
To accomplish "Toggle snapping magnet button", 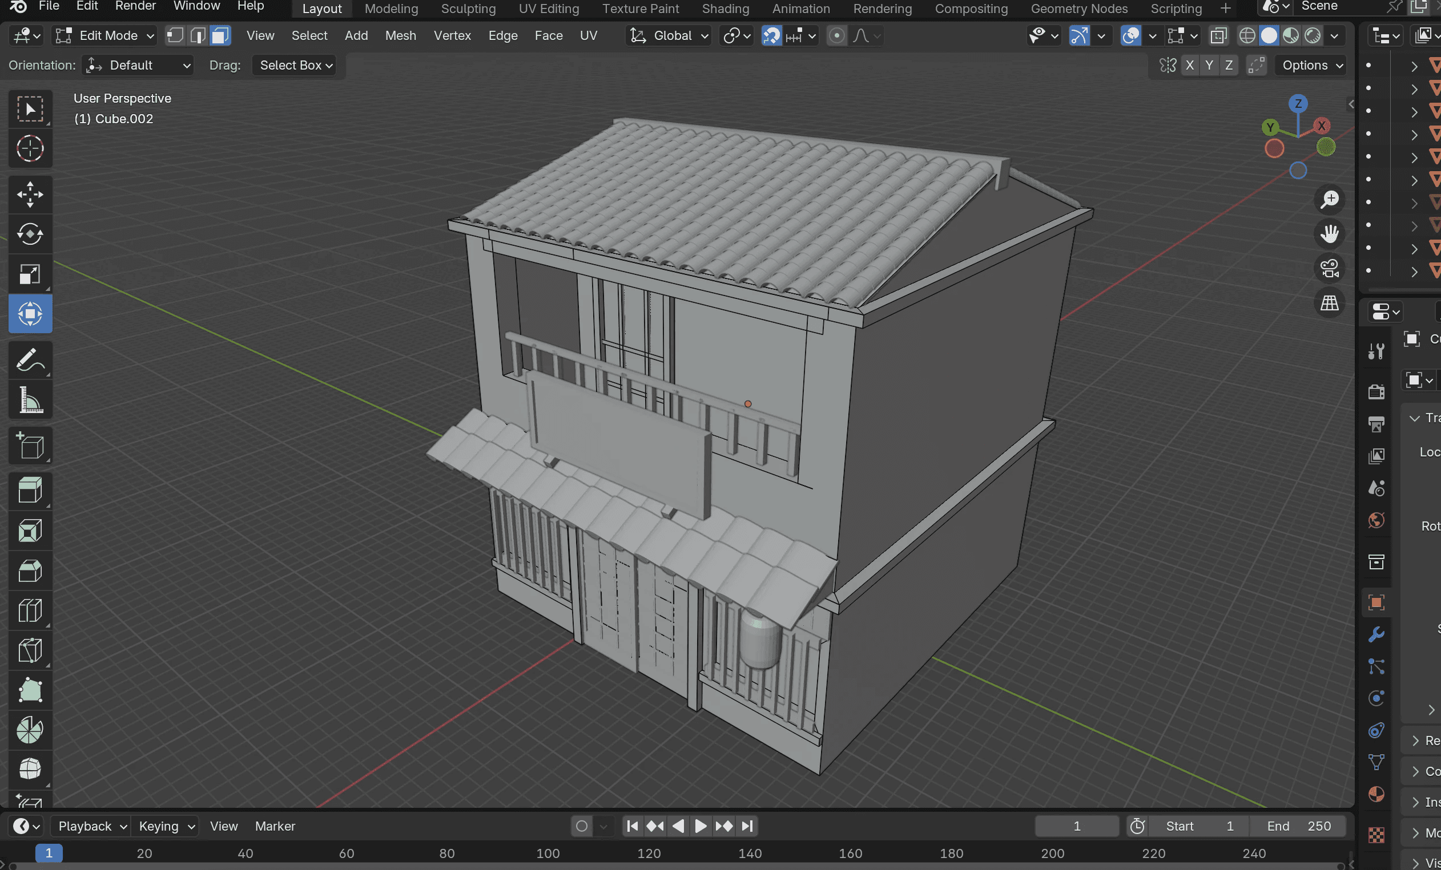I will click(771, 35).
